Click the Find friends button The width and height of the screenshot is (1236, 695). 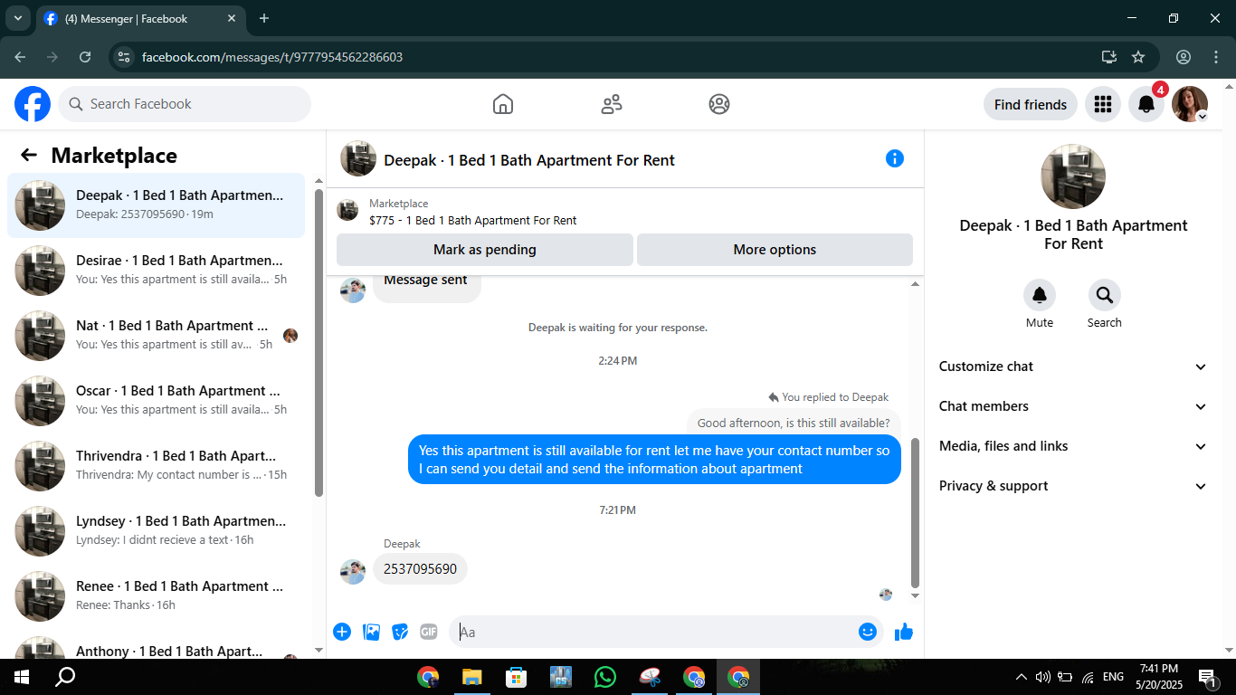point(1031,104)
